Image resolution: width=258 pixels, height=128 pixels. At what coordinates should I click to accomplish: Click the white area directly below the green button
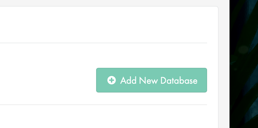[151, 98]
